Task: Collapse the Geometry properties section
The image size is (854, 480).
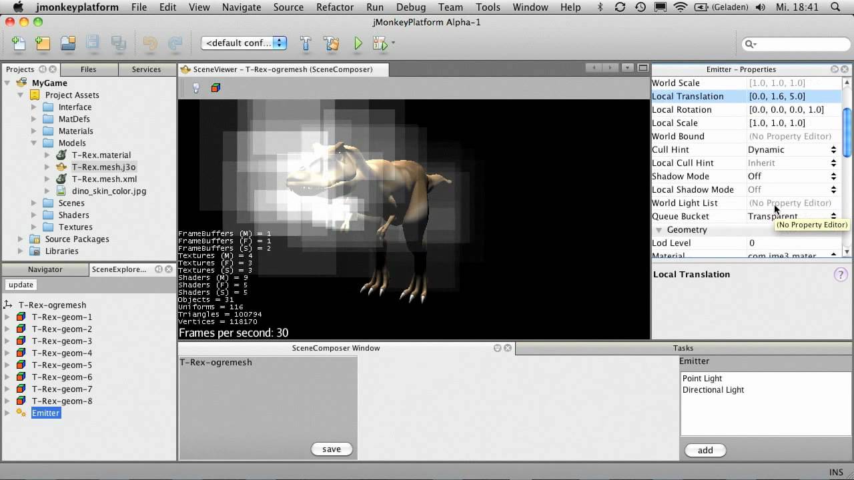Action: (x=659, y=230)
